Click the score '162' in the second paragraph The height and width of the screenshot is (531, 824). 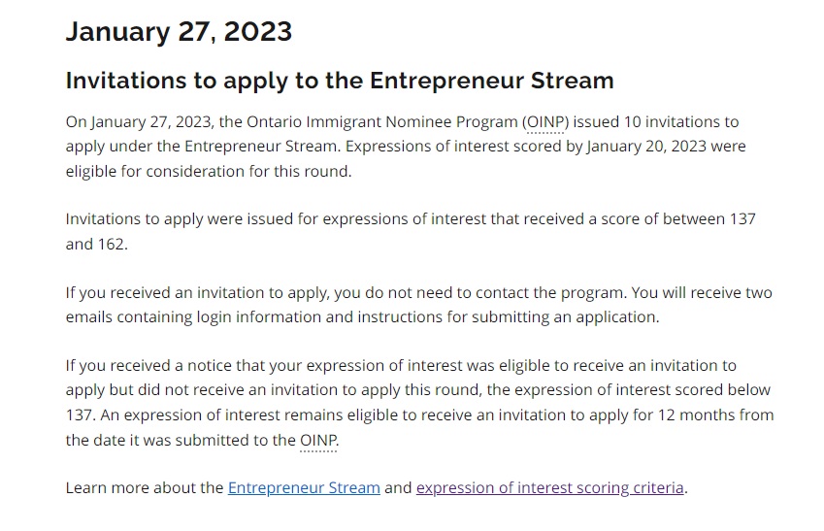point(110,244)
